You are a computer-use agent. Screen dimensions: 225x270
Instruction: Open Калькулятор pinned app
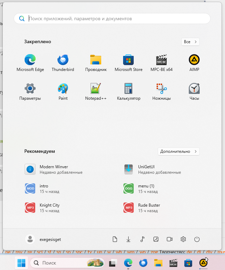tap(129, 91)
